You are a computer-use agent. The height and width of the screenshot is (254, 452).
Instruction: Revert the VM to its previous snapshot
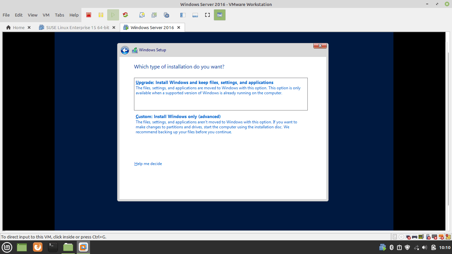154,15
